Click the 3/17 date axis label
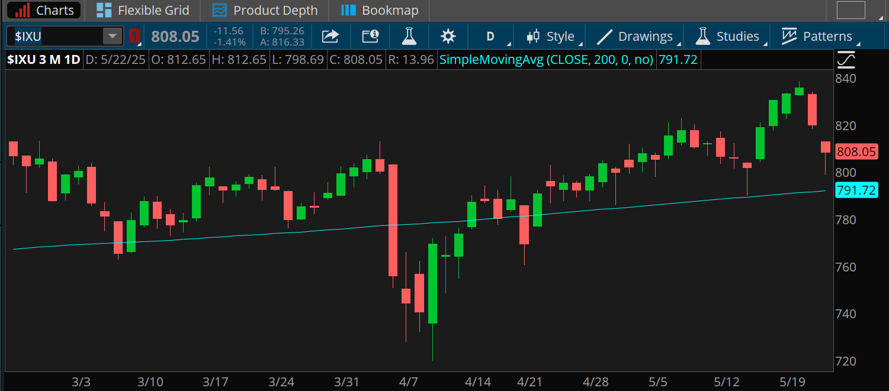 coord(215,382)
